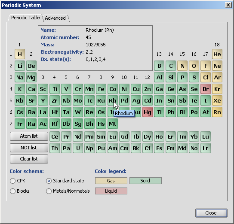Image resolution: width=234 pixels, height=224 pixels.
Task: Choose Metals/Nonmetals color schema
Action: [x=68, y=191]
